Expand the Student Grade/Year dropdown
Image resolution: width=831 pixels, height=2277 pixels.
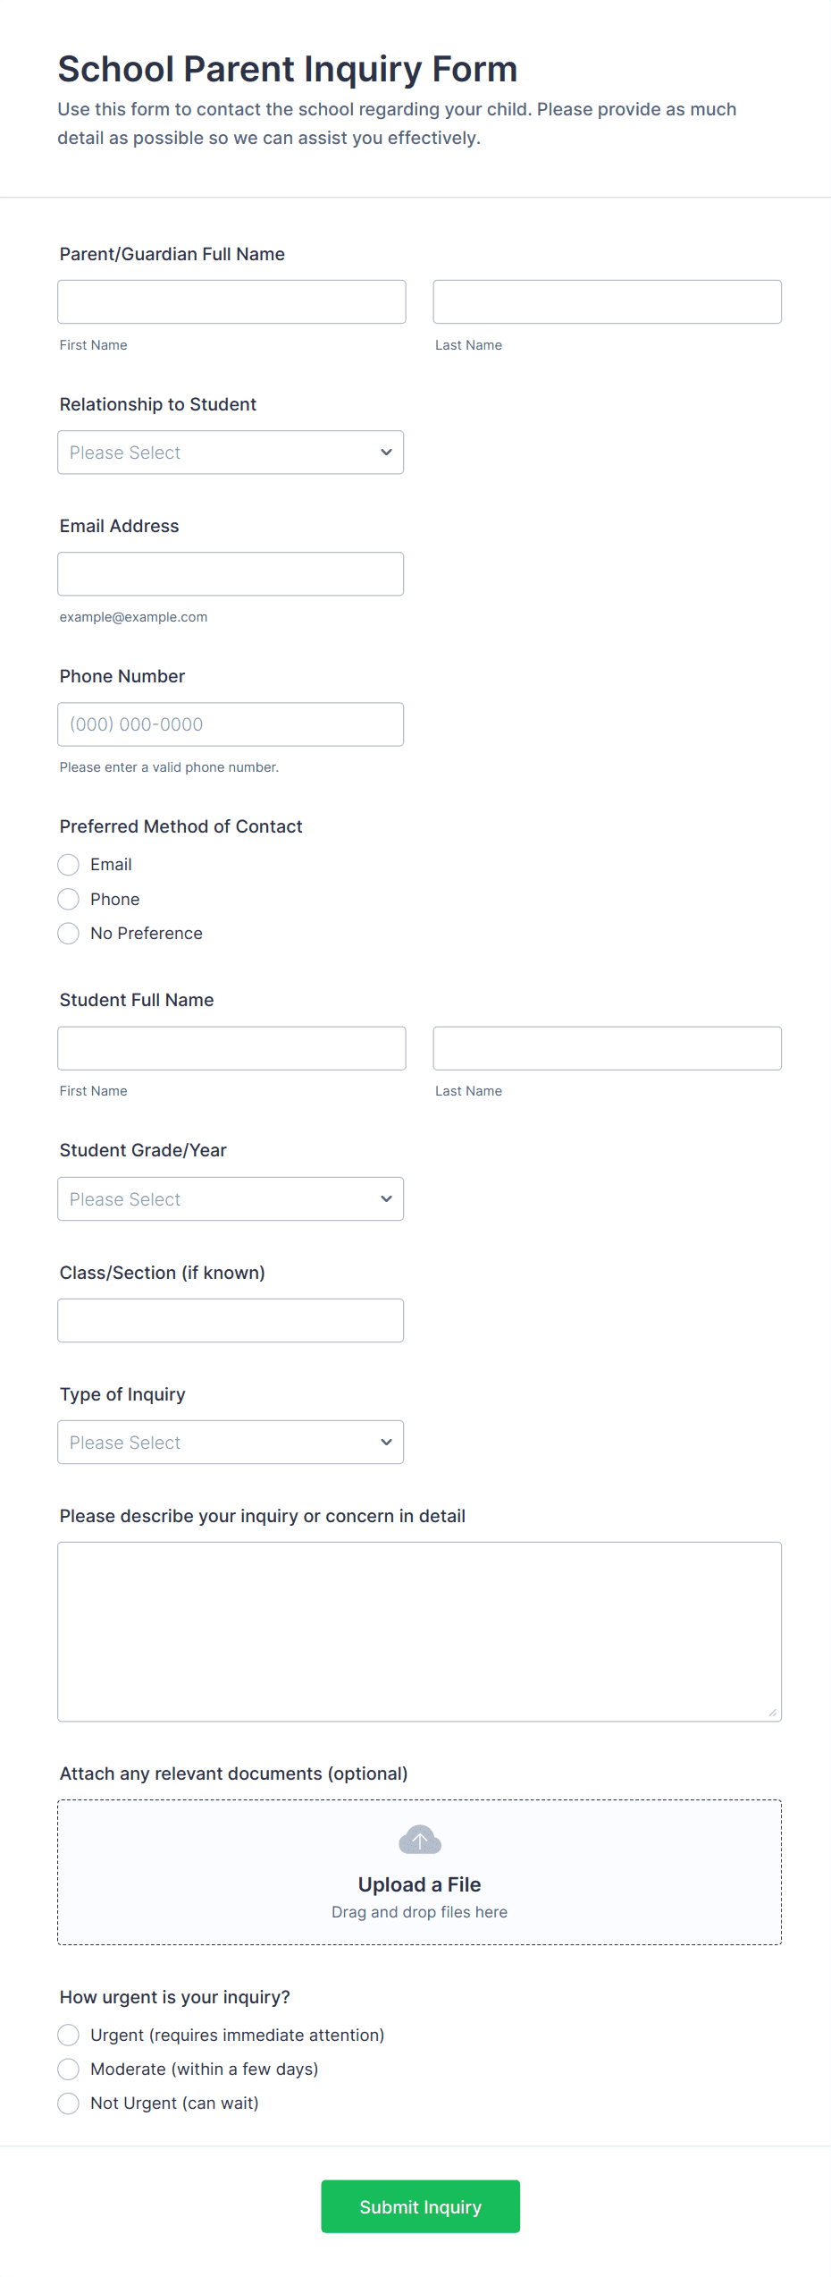pyautogui.click(x=231, y=1198)
